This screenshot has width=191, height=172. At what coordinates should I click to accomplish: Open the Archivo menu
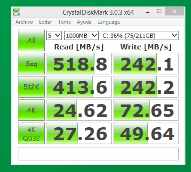coord(24,22)
